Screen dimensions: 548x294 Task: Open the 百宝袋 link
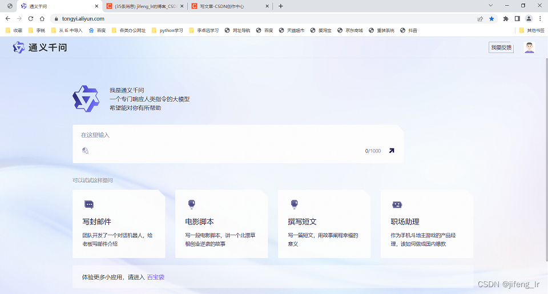tap(155, 277)
